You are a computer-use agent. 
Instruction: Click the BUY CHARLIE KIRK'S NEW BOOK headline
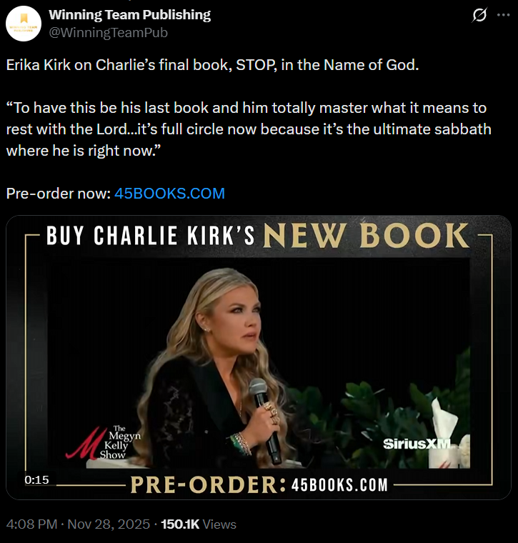258,236
